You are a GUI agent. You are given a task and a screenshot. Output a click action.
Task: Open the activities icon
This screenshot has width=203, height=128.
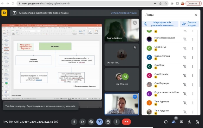click(x=189, y=122)
